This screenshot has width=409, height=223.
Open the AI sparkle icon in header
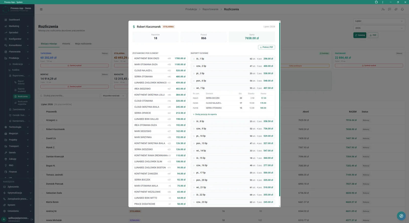click(x=396, y=9)
